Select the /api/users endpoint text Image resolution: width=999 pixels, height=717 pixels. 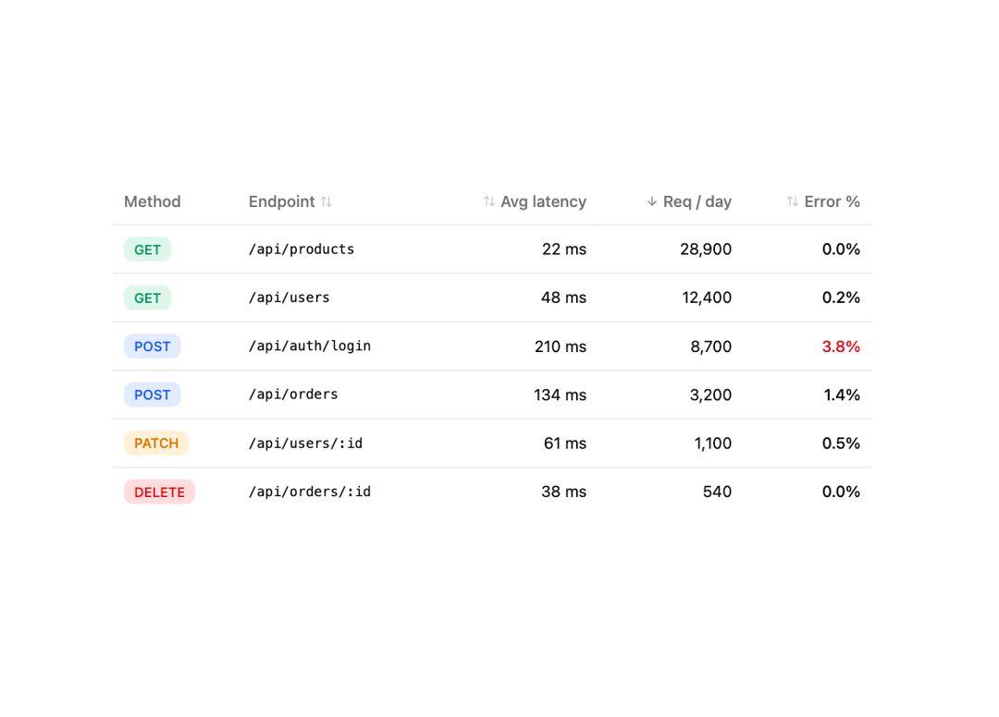click(290, 298)
